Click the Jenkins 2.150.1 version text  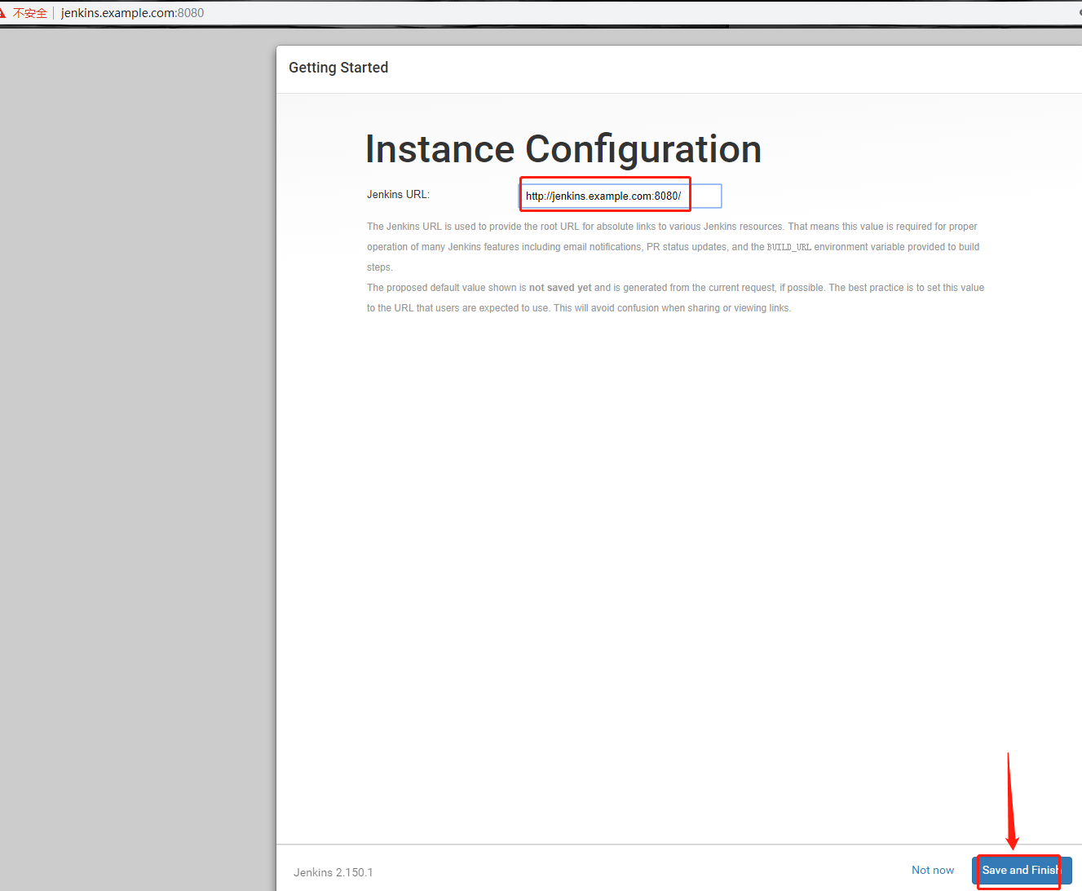click(x=333, y=872)
